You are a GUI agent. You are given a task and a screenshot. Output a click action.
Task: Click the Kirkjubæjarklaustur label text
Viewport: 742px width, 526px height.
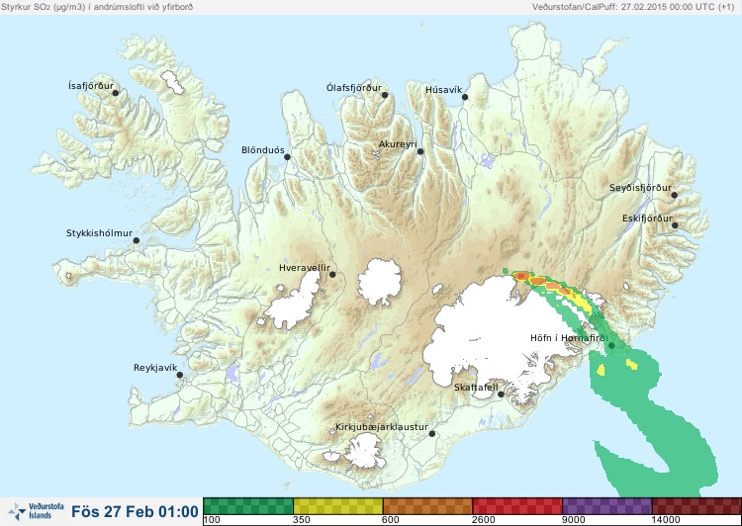(382, 427)
